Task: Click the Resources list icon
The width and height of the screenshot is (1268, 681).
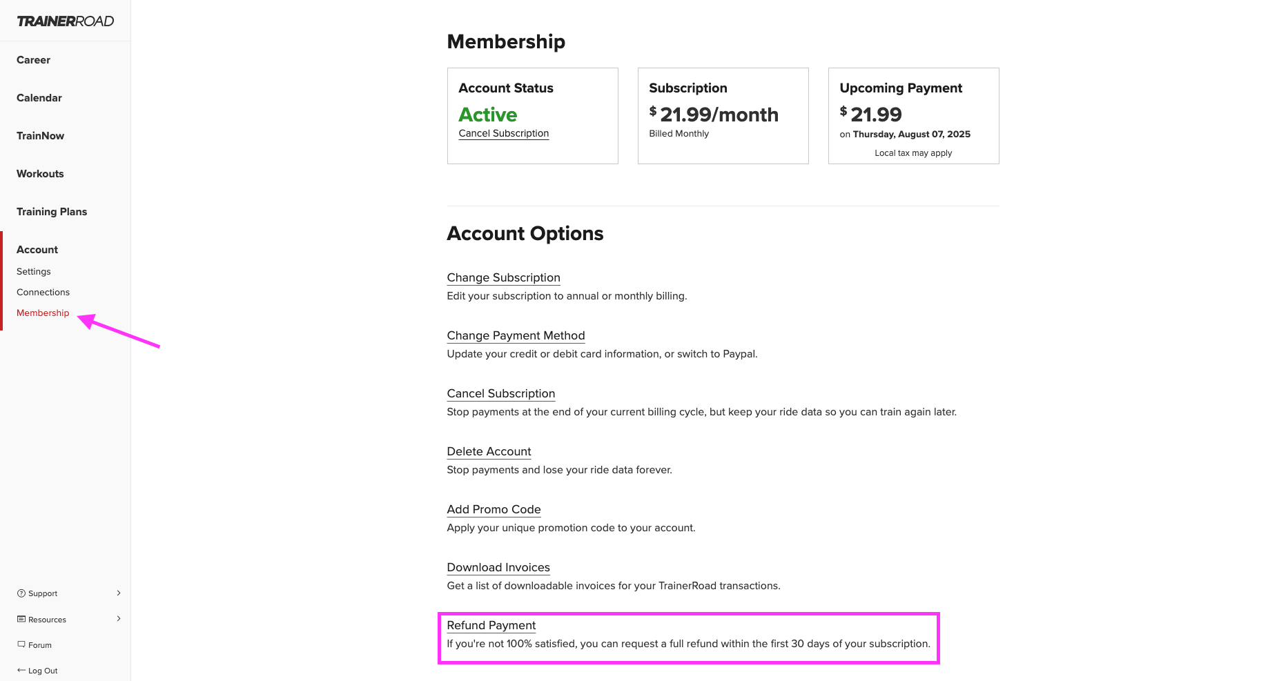Action: [21, 619]
